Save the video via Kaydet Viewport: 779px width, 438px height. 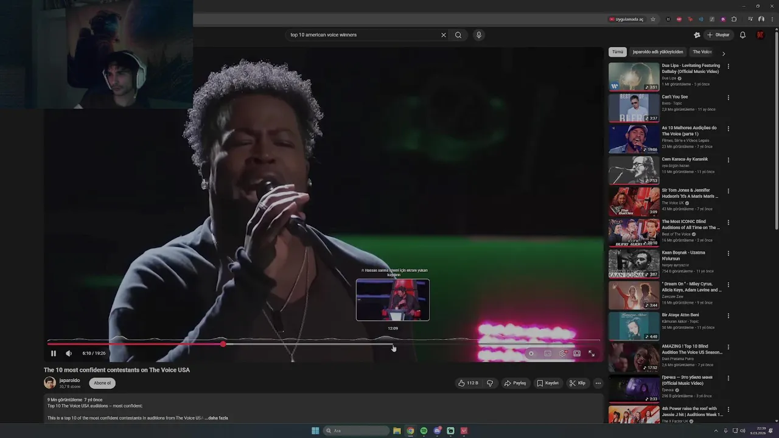pos(548,383)
